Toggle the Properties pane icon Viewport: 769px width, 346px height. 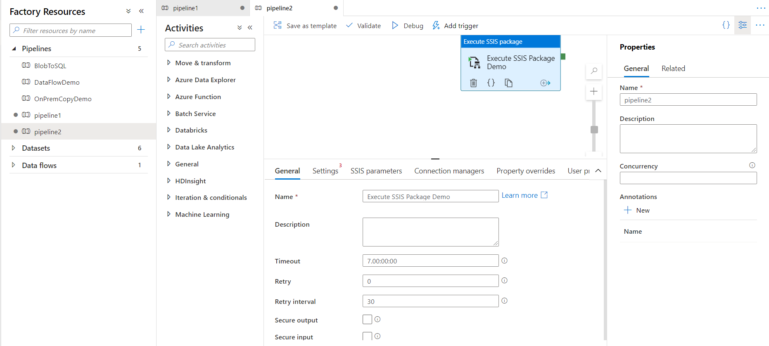coord(742,25)
